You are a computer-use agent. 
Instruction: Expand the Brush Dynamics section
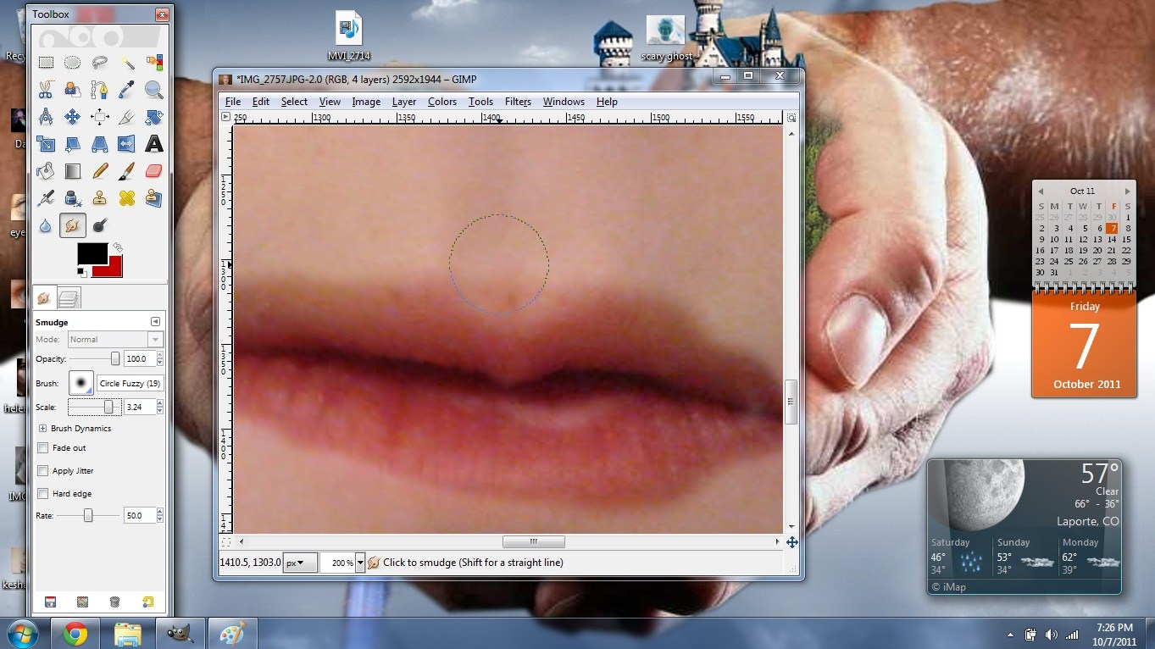[42, 428]
